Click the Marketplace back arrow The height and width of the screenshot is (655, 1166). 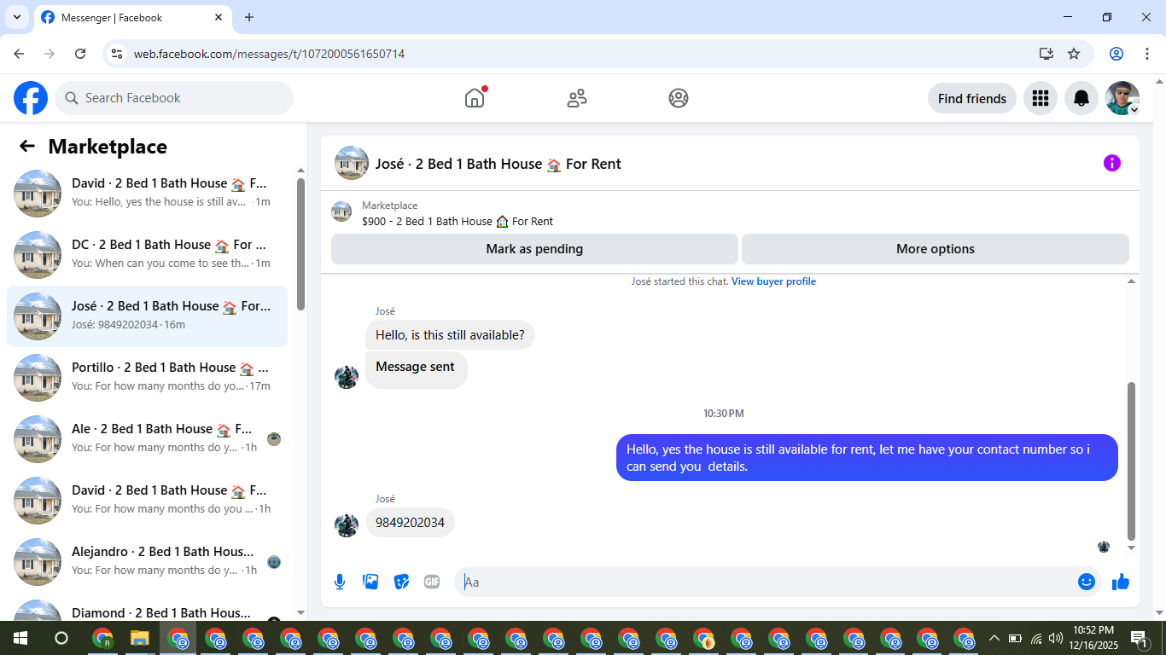point(27,146)
